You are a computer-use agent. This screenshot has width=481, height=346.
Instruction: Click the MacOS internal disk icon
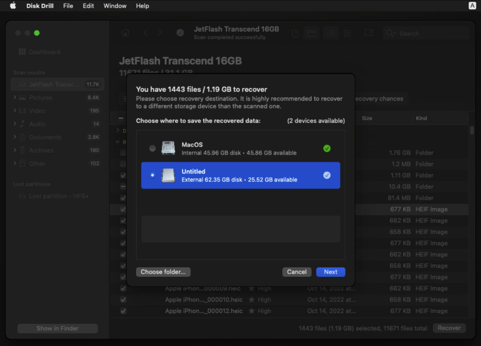coord(168,148)
